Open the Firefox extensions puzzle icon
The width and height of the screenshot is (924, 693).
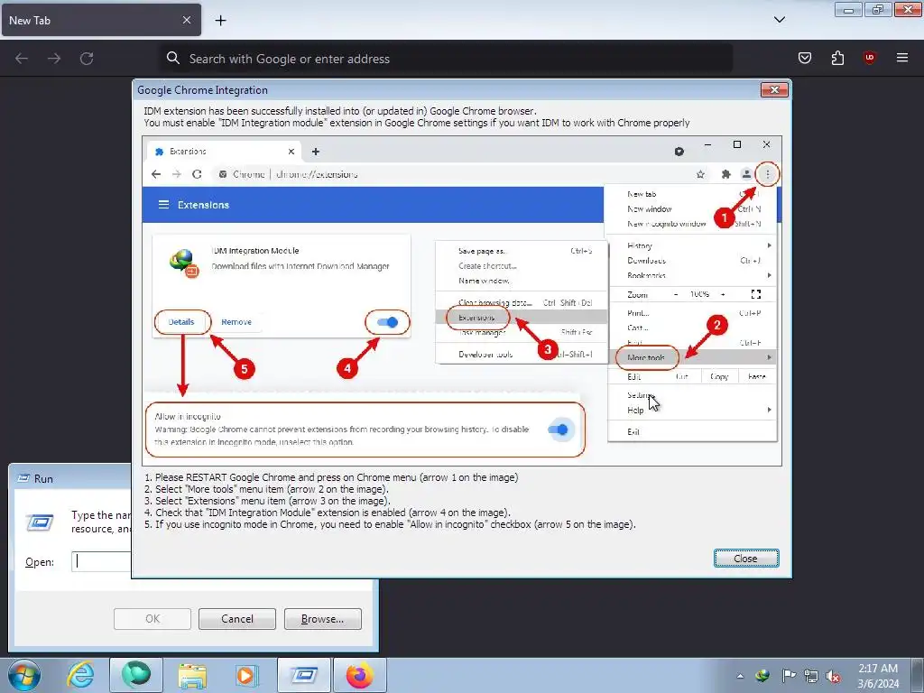[837, 58]
